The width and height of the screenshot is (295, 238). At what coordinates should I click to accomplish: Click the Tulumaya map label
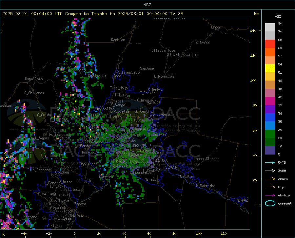point(123,95)
